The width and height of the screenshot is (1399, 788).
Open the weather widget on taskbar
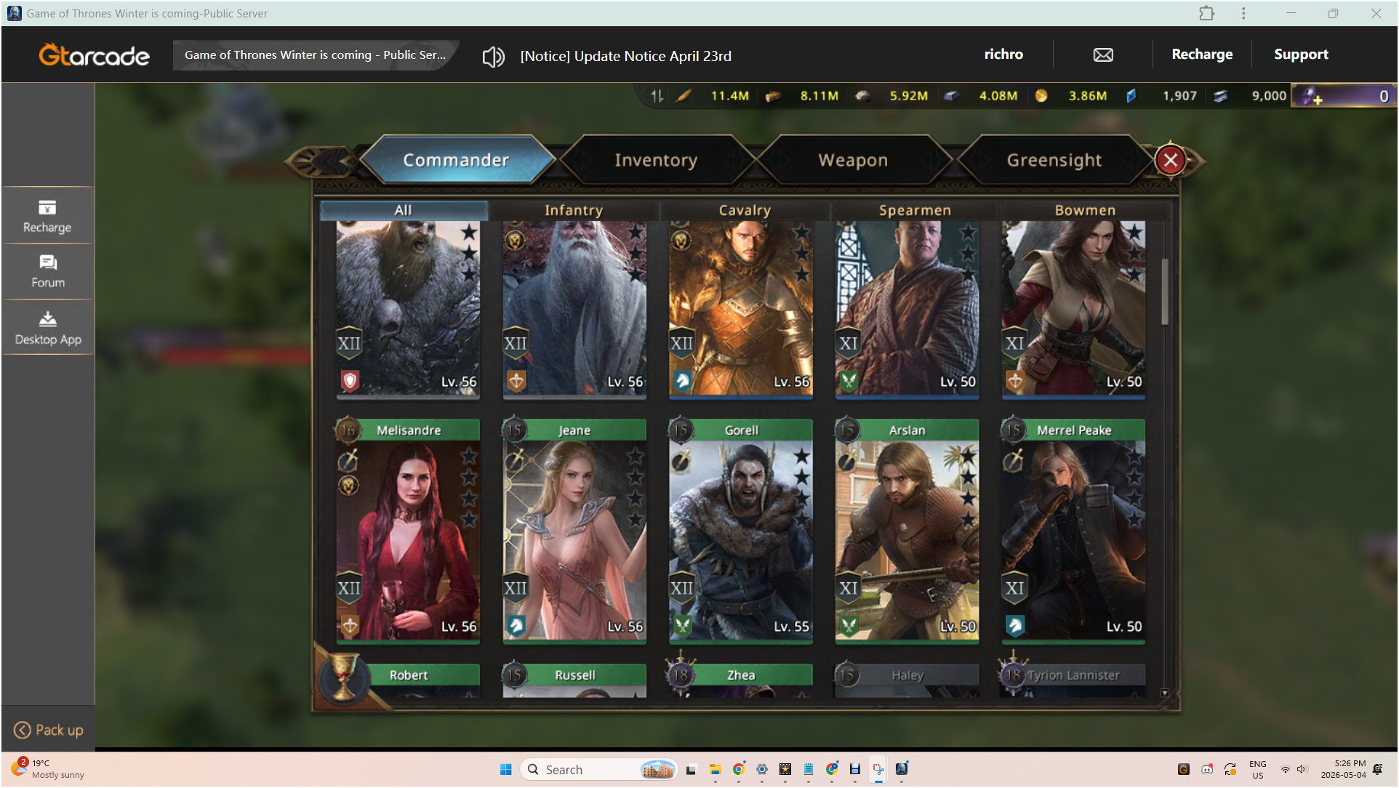pos(48,768)
